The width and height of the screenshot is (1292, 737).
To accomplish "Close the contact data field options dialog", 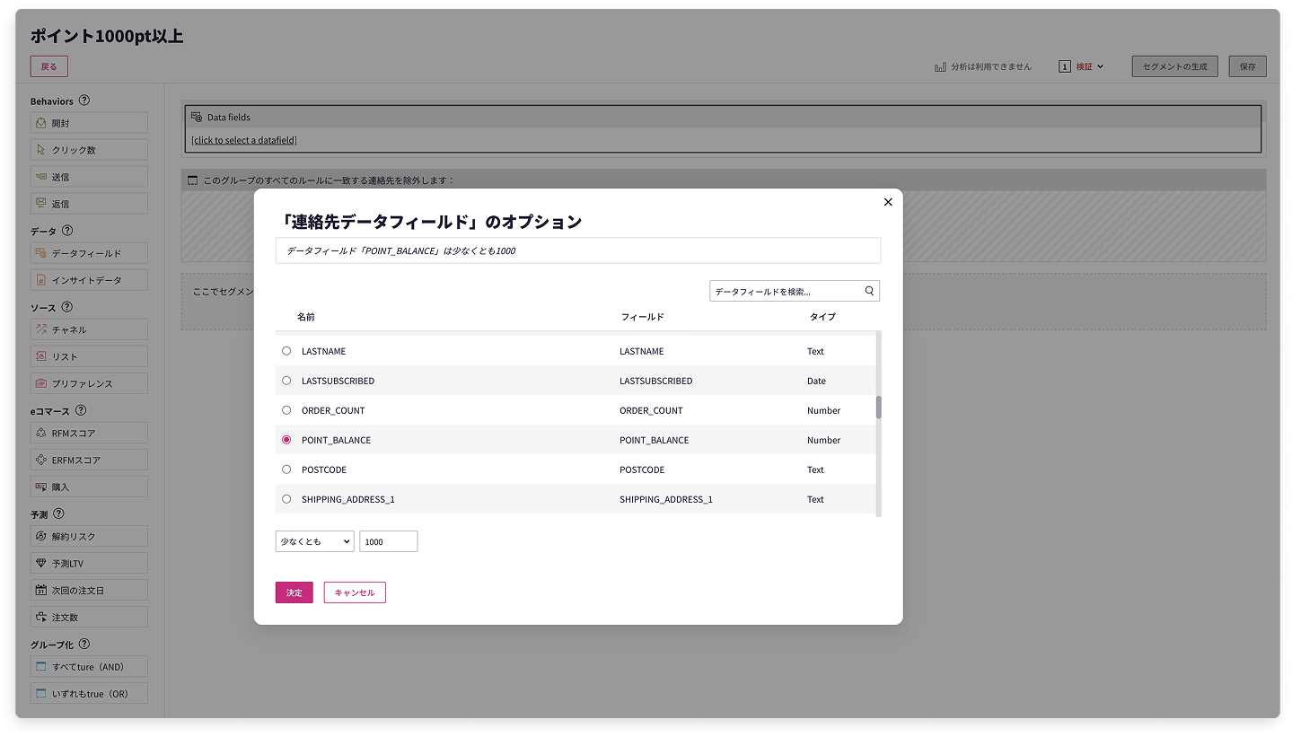I will [888, 202].
